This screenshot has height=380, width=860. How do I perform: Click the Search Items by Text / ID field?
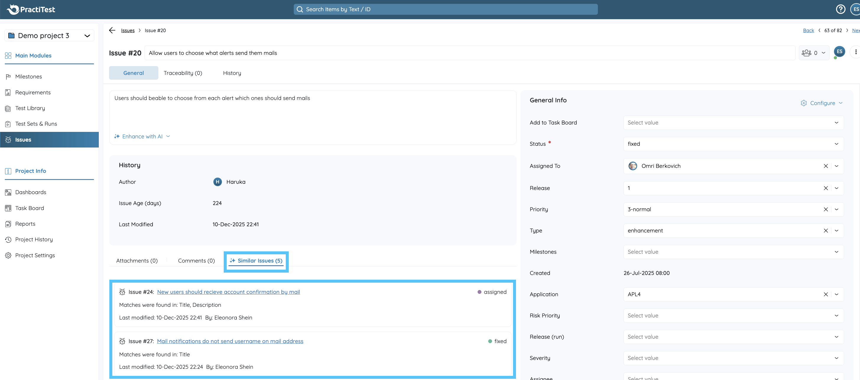[x=445, y=9]
